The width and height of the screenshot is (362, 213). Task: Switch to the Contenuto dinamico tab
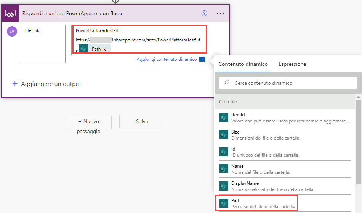coord(243,64)
